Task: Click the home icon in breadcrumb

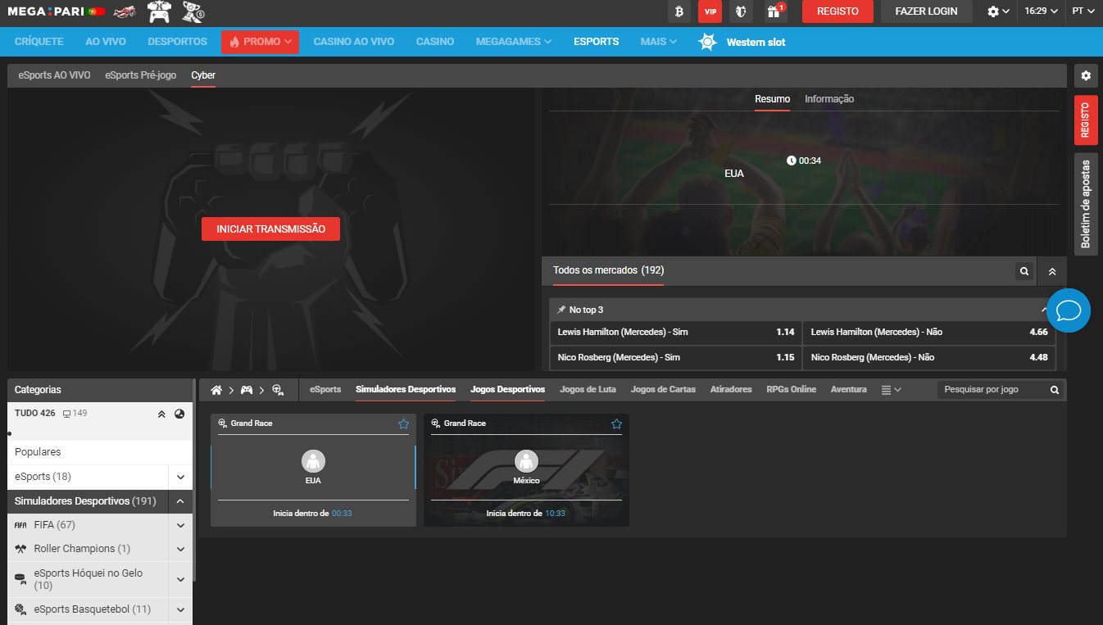Action: pos(217,390)
